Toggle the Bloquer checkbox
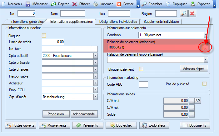The width and height of the screenshot is (219, 136). 44,36
